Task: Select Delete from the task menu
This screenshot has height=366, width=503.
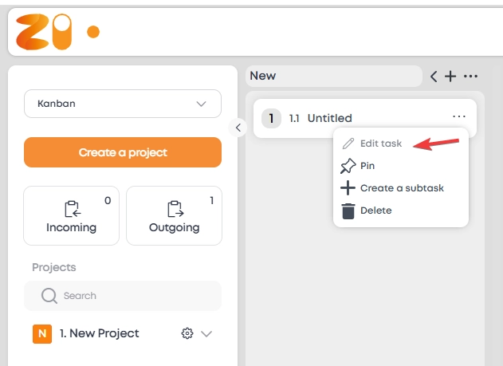Action: (x=375, y=211)
